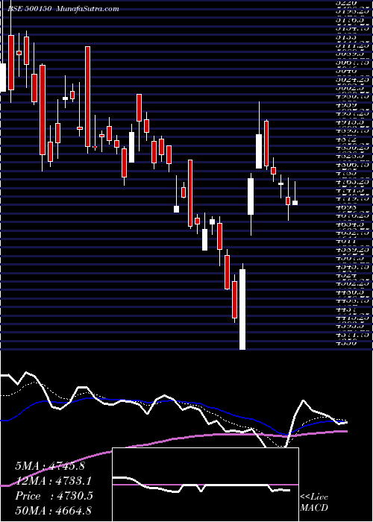
Task: Select the '5MA : 4745.8' legend entry
Action: pos(50,466)
